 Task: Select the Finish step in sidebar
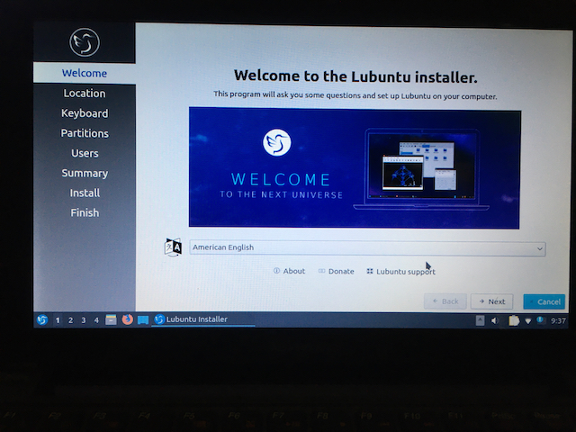[85, 212]
